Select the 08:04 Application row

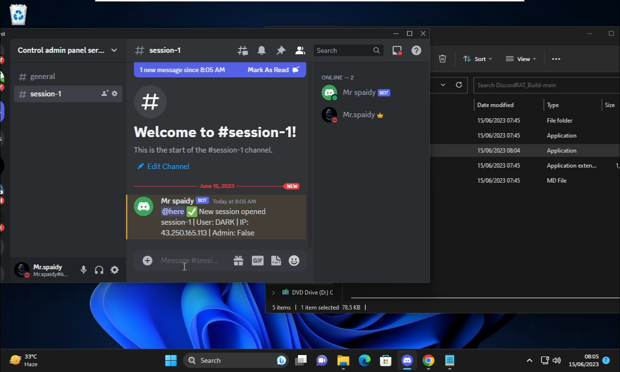(x=525, y=151)
